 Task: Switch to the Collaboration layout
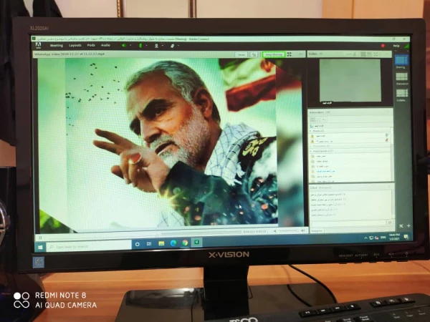[402, 93]
